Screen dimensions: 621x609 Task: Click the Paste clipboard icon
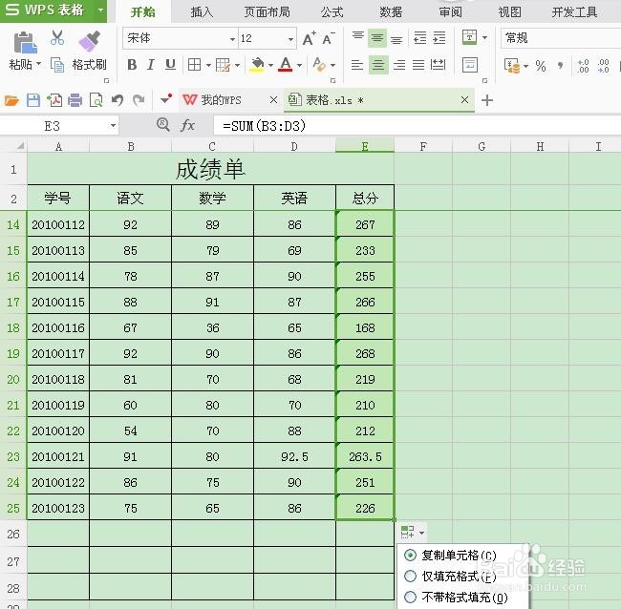(x=25, y=43)
